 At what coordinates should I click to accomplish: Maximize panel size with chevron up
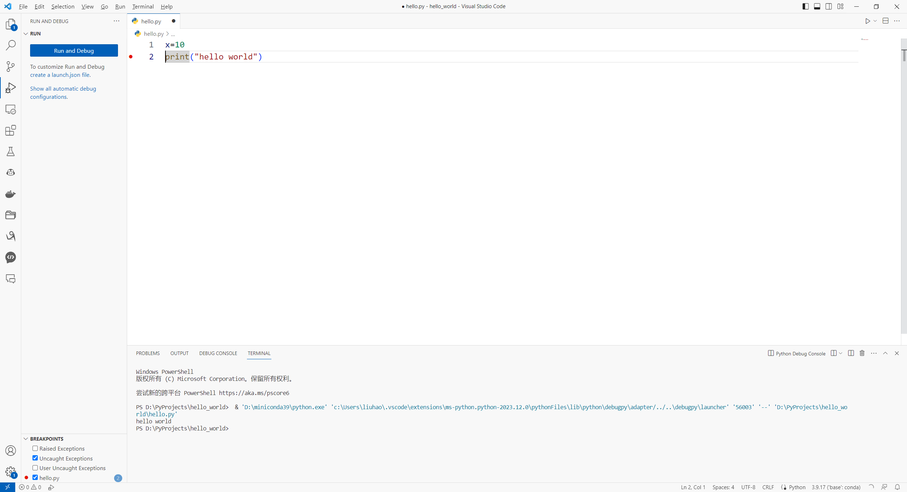885,353
